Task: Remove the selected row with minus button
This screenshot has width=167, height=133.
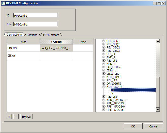Action: tap(16, 117)
